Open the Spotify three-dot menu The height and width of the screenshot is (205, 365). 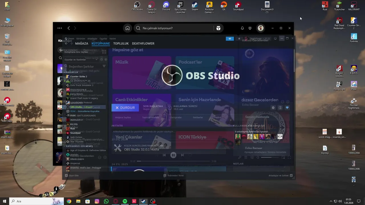tap(60, 28)
